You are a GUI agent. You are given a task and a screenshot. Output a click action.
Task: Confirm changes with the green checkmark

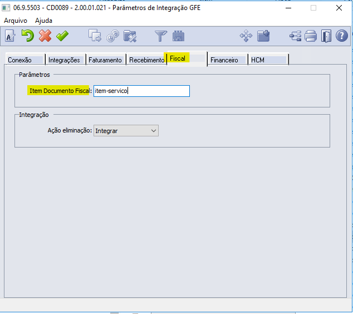(62, 36)
